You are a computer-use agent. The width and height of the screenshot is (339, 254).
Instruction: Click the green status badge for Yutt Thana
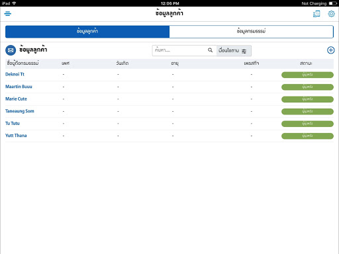click(x=307, y=136)
